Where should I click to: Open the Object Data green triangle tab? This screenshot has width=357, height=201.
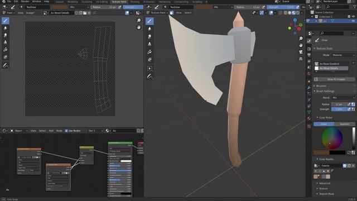tap(309, 112)
